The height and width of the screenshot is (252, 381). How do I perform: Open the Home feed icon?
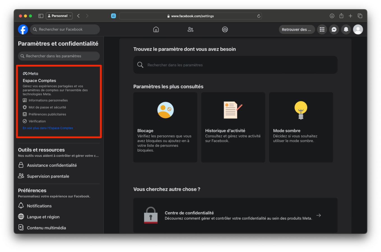pos(156,29)
